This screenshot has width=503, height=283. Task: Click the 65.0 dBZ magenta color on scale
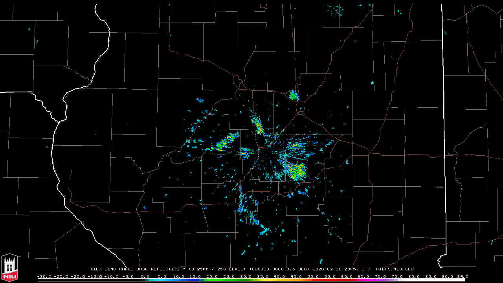coord(363,280)
